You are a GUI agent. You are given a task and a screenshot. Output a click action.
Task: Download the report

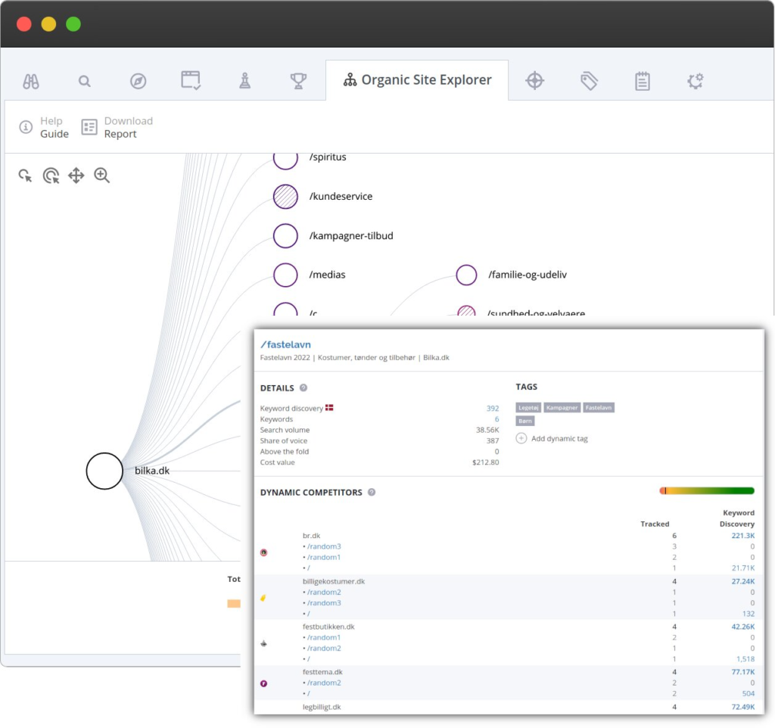[x=117, y=127]
